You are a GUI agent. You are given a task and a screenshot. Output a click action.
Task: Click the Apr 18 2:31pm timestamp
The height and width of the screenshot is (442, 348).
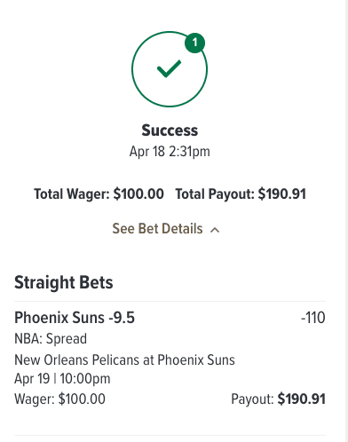pyautogui.click(x=170, y=152)
